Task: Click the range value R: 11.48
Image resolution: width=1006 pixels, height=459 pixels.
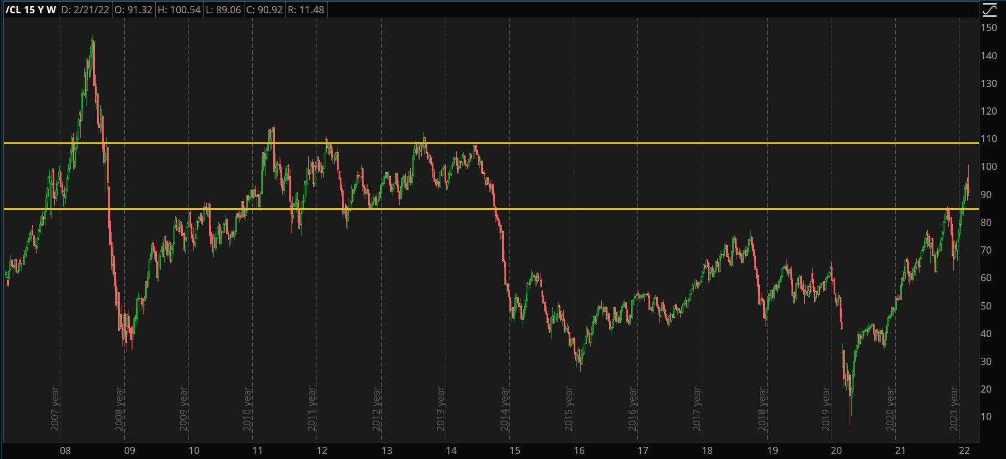Action: tap(306, 9)
